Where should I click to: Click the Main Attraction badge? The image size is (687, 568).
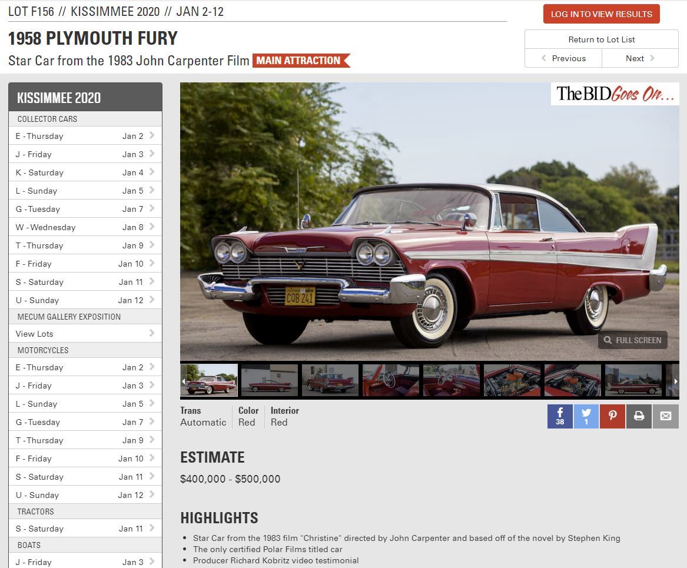click(301, 61)
